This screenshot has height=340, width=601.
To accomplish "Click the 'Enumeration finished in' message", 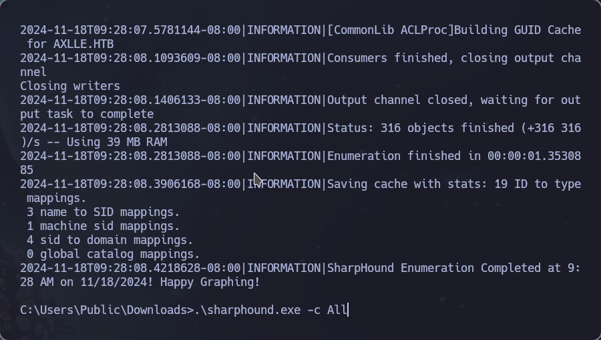I will (x=404, y=156).
